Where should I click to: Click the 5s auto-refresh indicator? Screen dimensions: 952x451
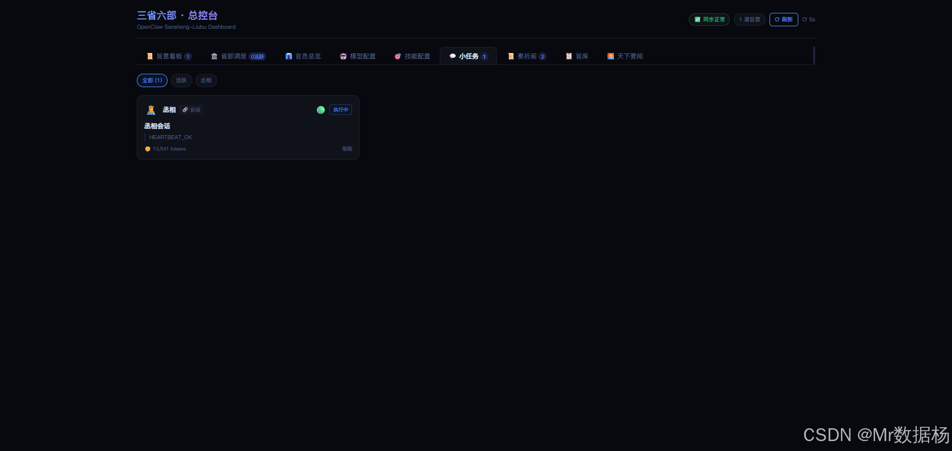(809, 19)
